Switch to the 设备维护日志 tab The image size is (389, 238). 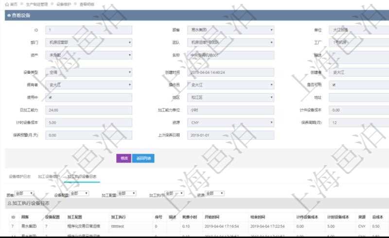(20, 176)
